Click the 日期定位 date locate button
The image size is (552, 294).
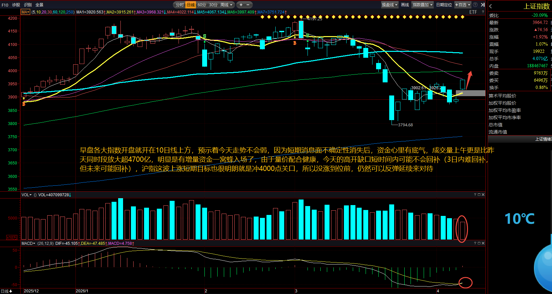(x=444, y=5)
